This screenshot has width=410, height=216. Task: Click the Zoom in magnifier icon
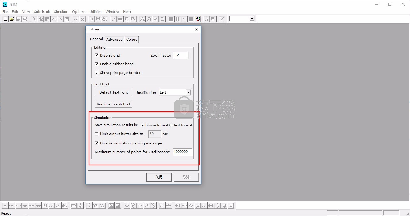(x=142, y=19)
